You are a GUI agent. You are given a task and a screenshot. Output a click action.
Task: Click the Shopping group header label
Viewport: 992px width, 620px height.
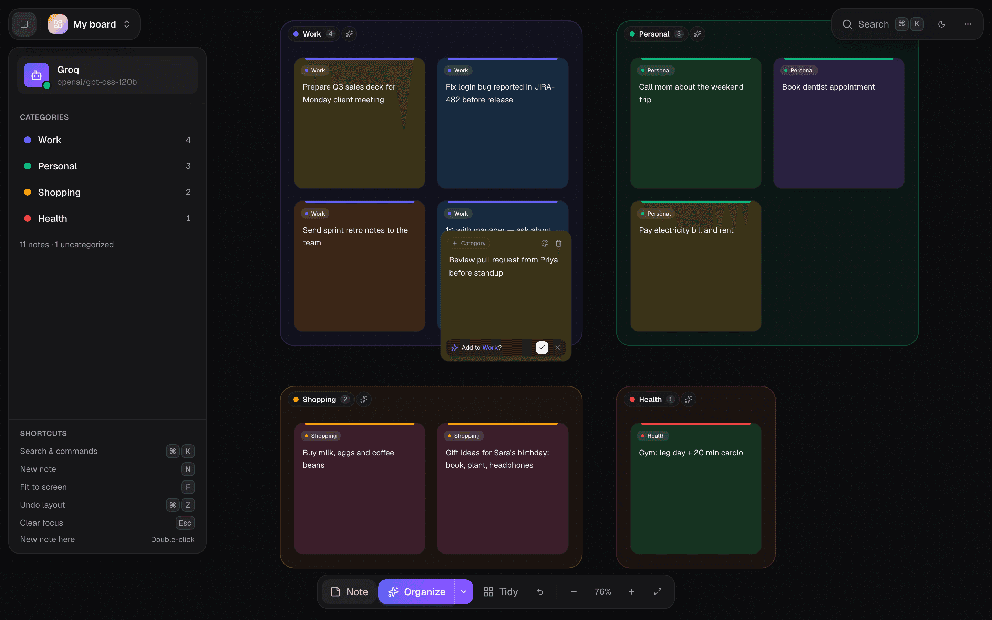click(x=321, y=400)
